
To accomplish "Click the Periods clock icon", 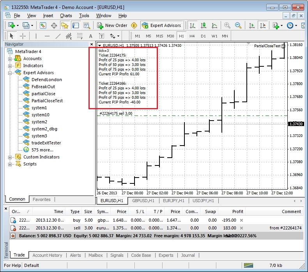I will point(290,25).
